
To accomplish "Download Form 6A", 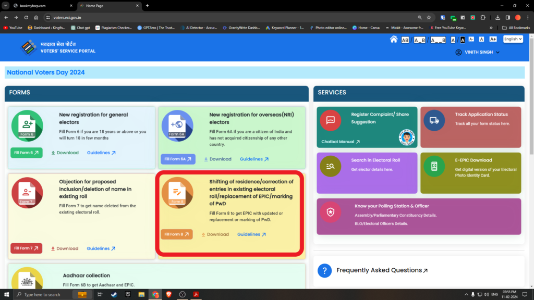I will coord(217,159).
